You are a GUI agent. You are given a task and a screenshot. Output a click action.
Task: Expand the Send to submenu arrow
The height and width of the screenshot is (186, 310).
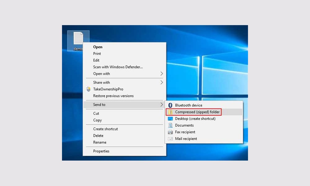(x=162, y=104)
